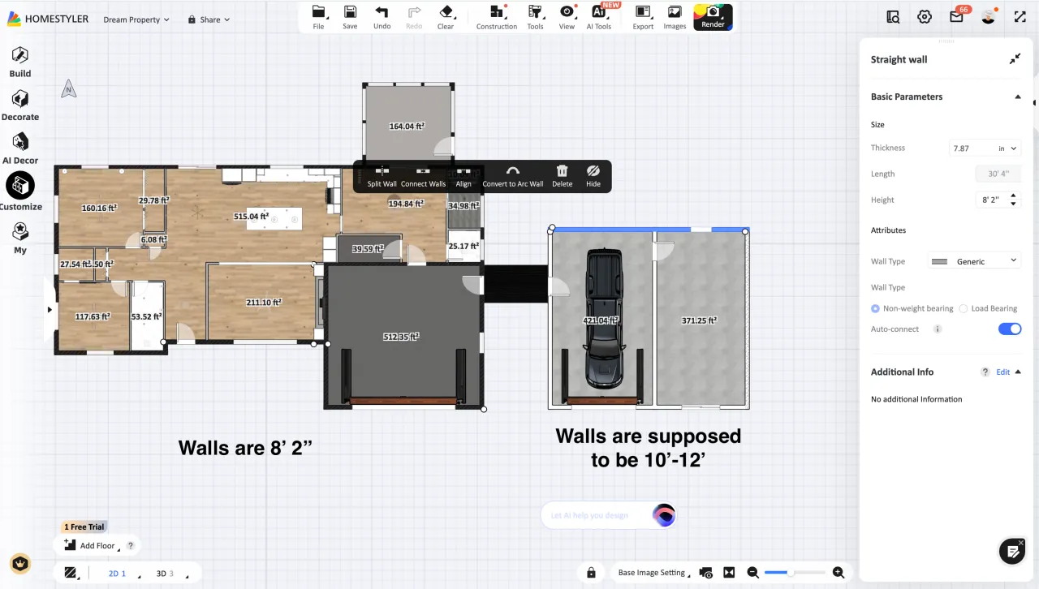Expand the left side panel arrow
Image resolution: width=1039 pixels, height=589 pixels.
49,309
